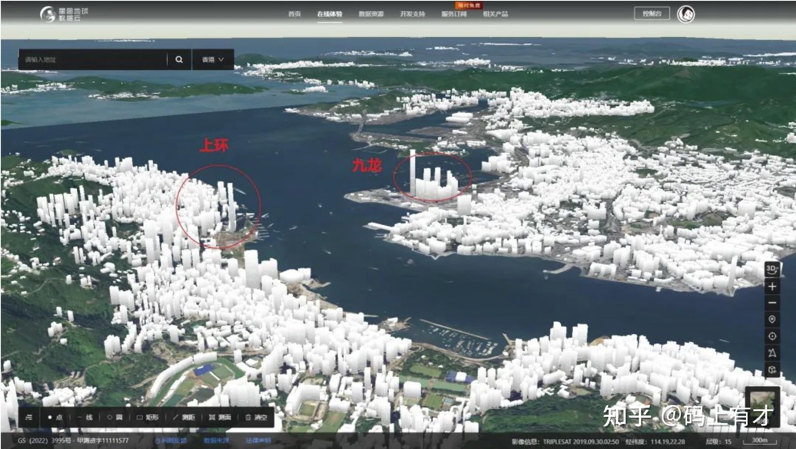796x449 pixels.
Task: Click the 清空 clear tool
Action: click(256, 417)
